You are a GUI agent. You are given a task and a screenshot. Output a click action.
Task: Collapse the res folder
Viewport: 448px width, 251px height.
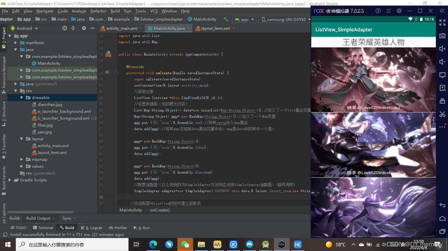16,91
